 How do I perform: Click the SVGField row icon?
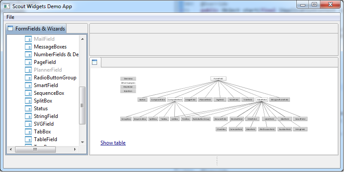pyautogui.click(x=28, y=124)
